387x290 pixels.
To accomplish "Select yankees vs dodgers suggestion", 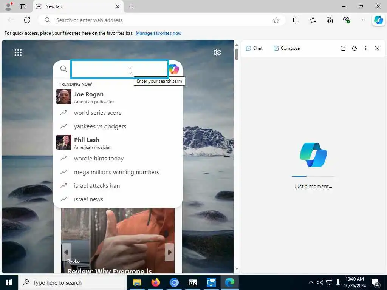I will click(x=118, y=126).
